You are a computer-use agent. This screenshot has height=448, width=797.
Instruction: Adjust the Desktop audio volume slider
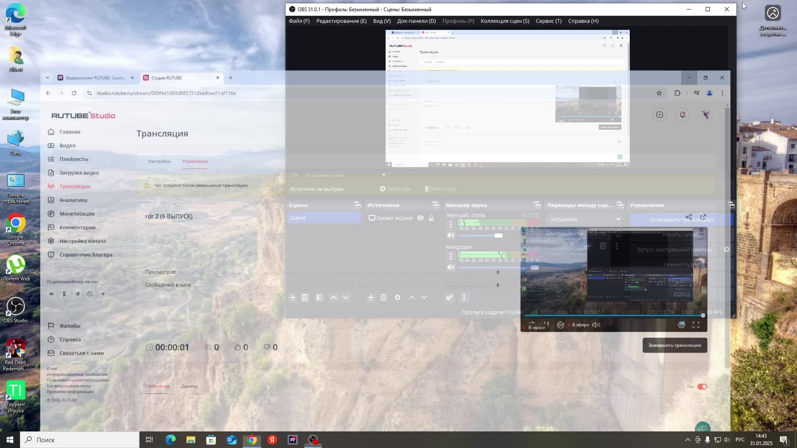click(x=498, y=235)
